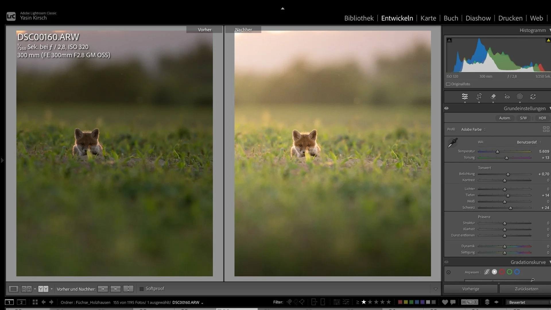The image size is (551, 310).
Task: Switch to single loupe view mode
Action: (x=13, y=289)
